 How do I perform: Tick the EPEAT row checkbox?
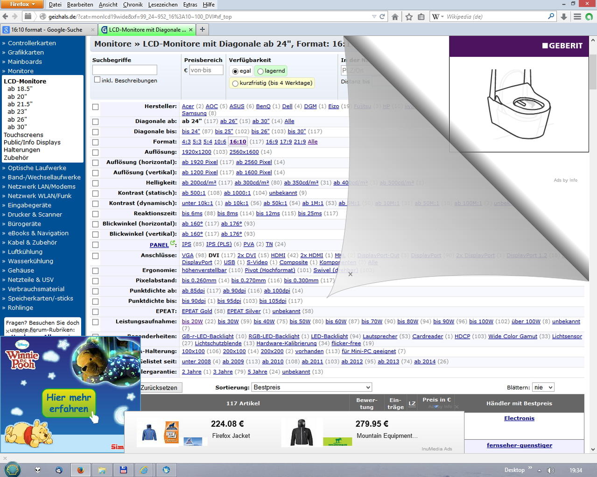96,312
